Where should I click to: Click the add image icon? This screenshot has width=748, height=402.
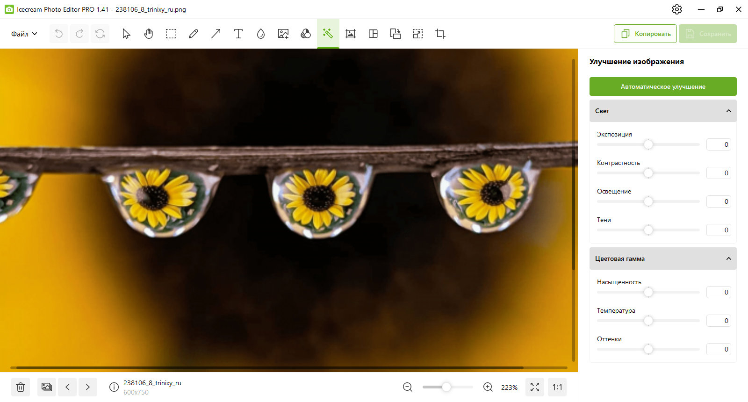[283, 34]
